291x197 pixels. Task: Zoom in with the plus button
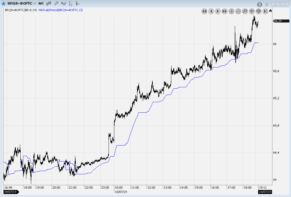pos(231,11)
